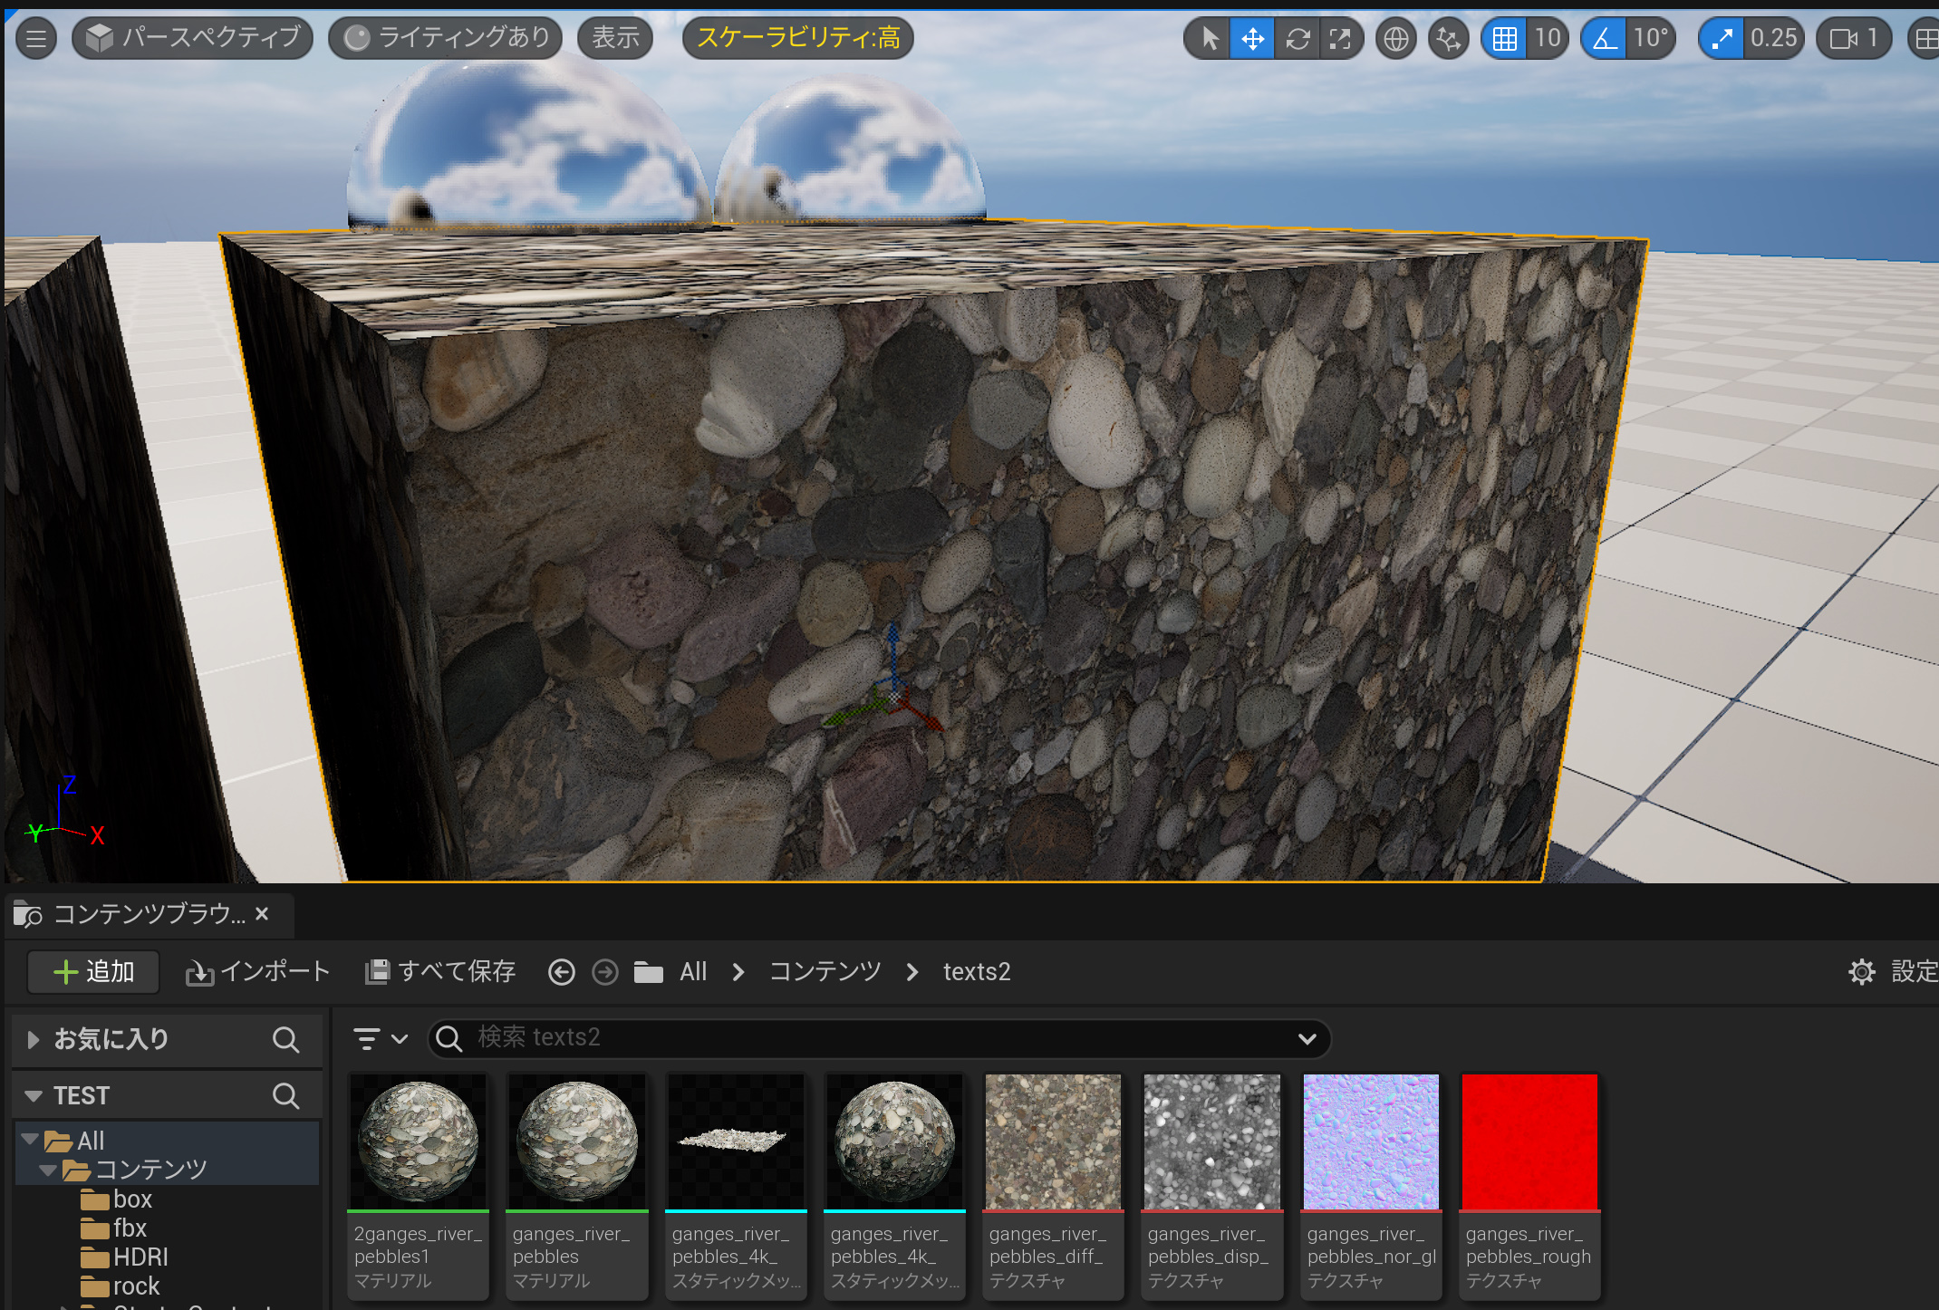Screen dimensions: 1939x1310
Task: Click the select-object cursor tool
Action: [1209, 39]
